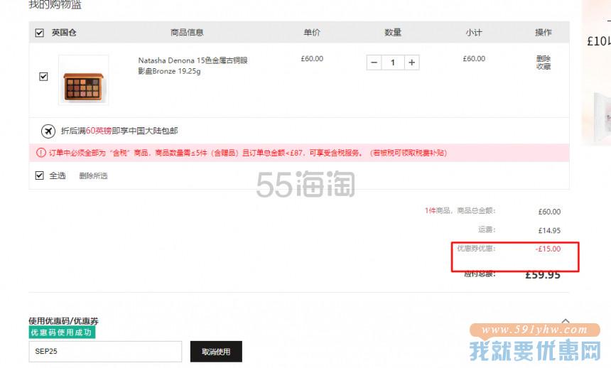Click the 商品总金额 value £60.00
Screen dimensions: 611x368
[x=549, y=212]
